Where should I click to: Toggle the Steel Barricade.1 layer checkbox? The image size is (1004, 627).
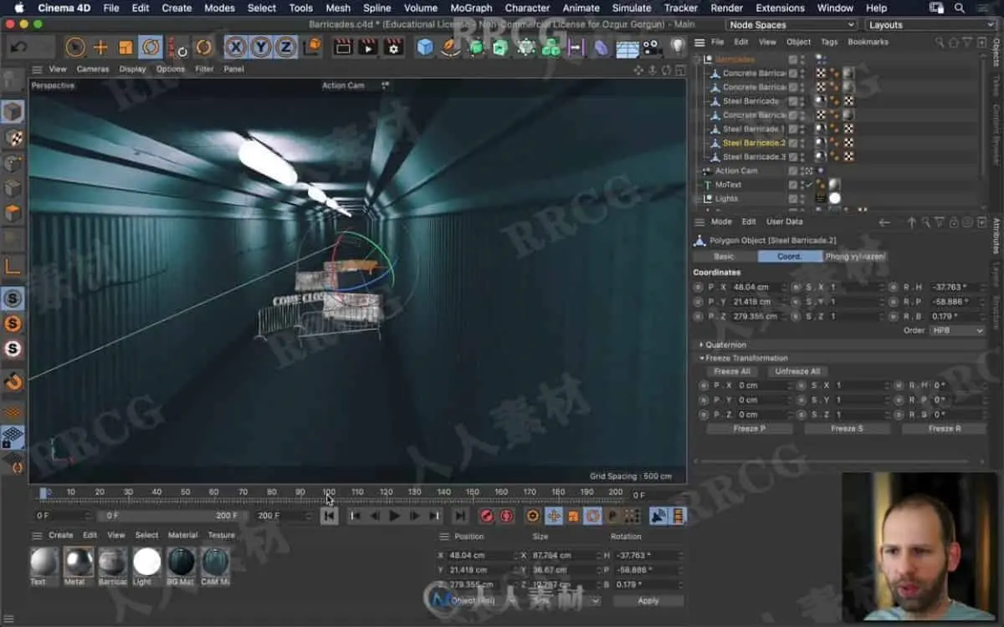pos(792,129)
